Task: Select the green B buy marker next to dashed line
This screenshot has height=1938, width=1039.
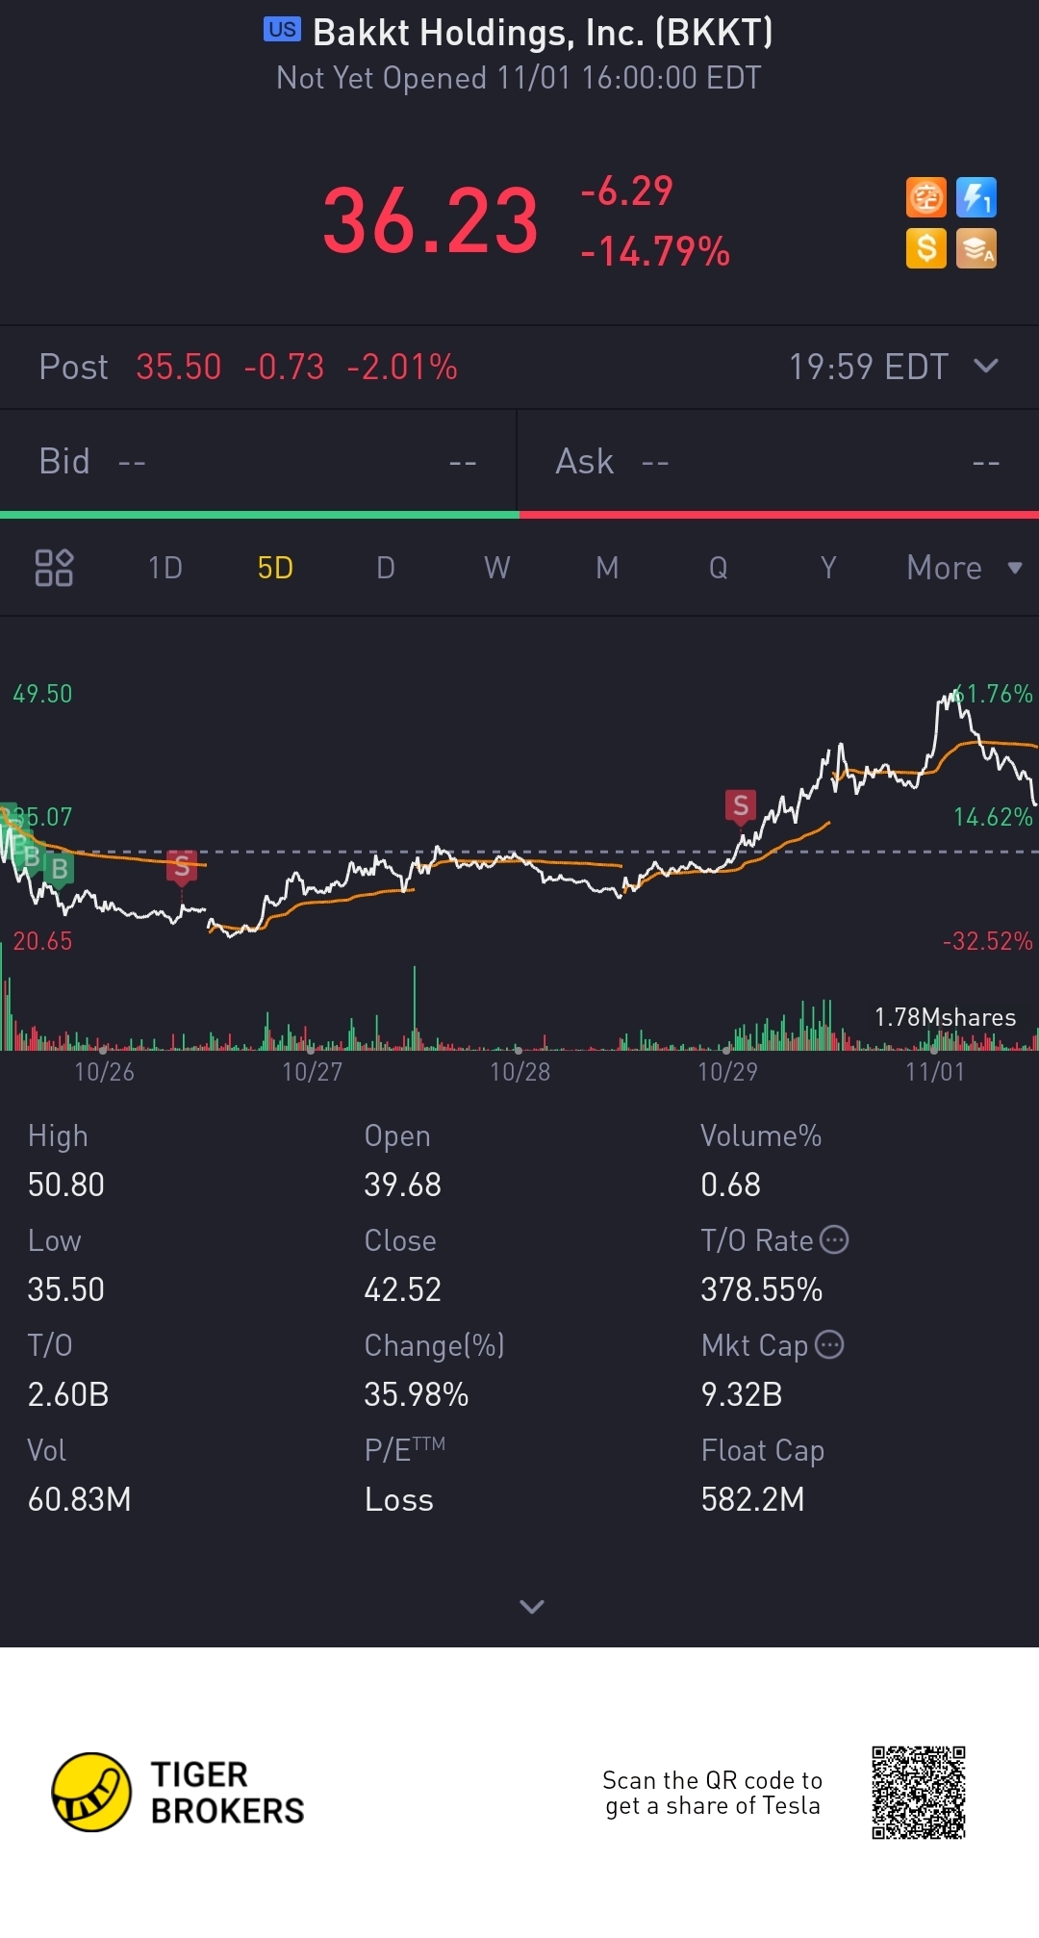Action: (60, 869)
